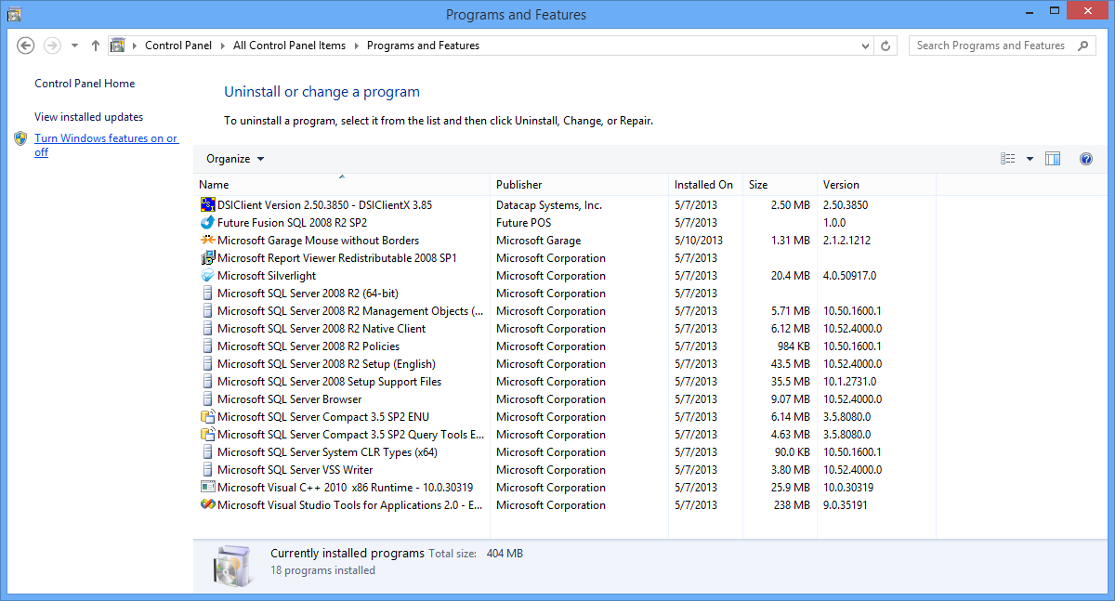1115x601 pixels.
Task: Open the Help question mark icon
Action: coord(1086,159)
